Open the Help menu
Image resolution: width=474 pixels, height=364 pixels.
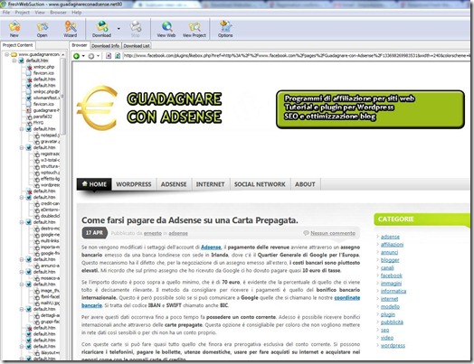pyautogui.click(x=77, y=13)
